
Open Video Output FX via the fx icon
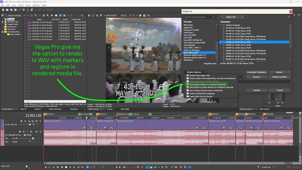[97, 15]
